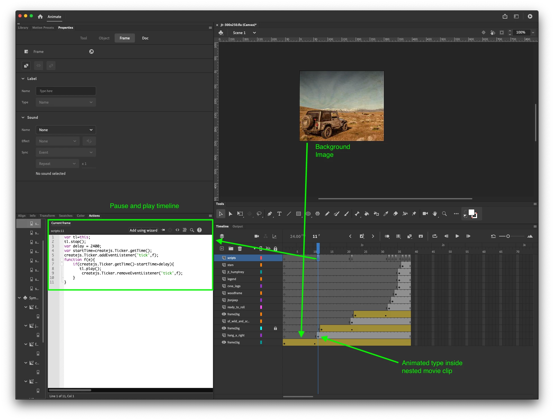Choose the Free Transform tool
554x420 pixels.
(240, 214)
